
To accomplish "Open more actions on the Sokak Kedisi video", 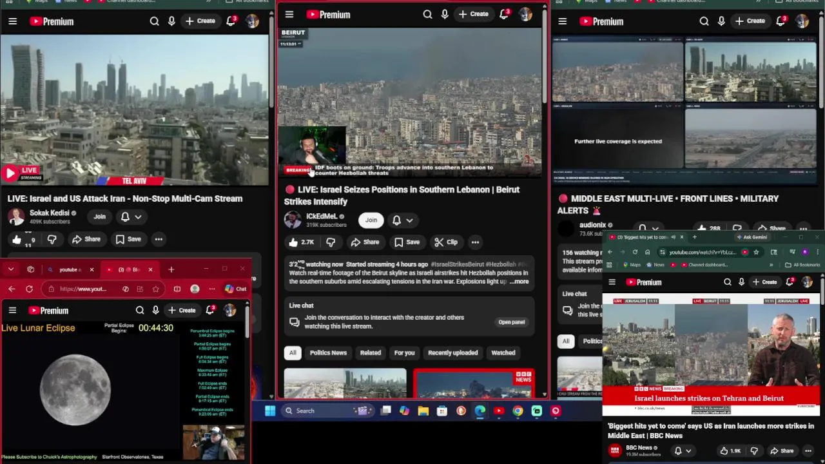I will [x=159, y=239].
